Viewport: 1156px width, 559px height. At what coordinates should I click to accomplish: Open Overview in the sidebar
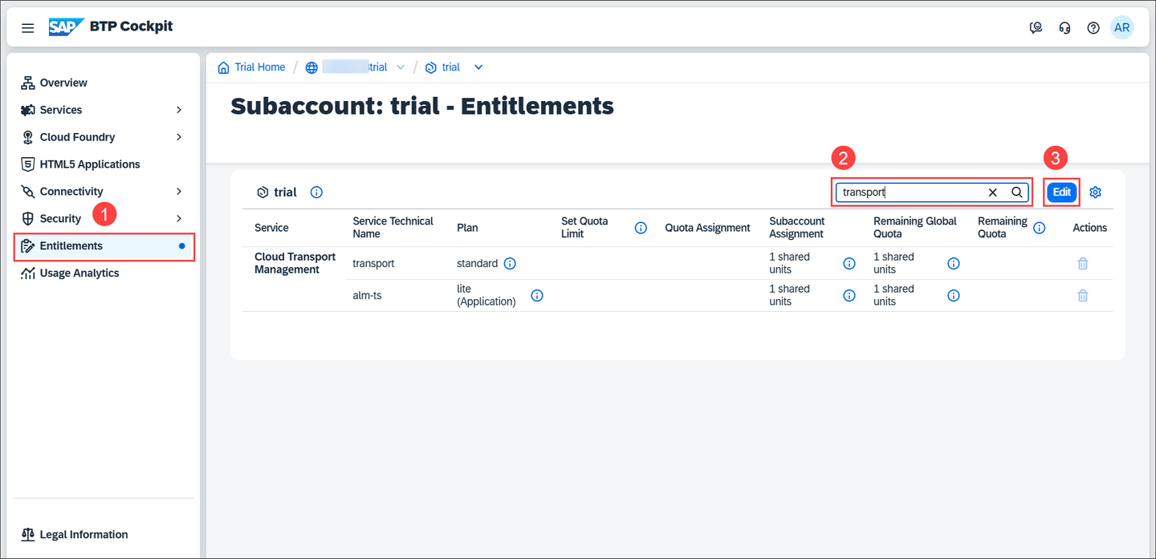(102, 83)
